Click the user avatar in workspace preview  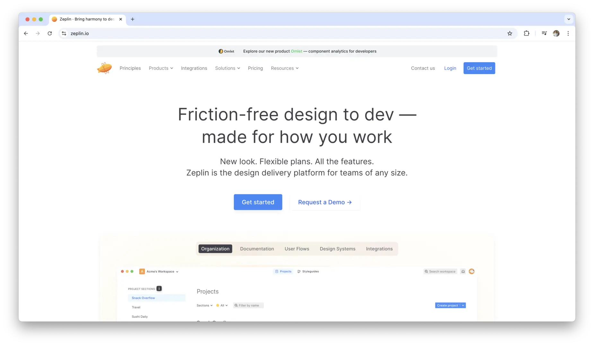[472, 271]
